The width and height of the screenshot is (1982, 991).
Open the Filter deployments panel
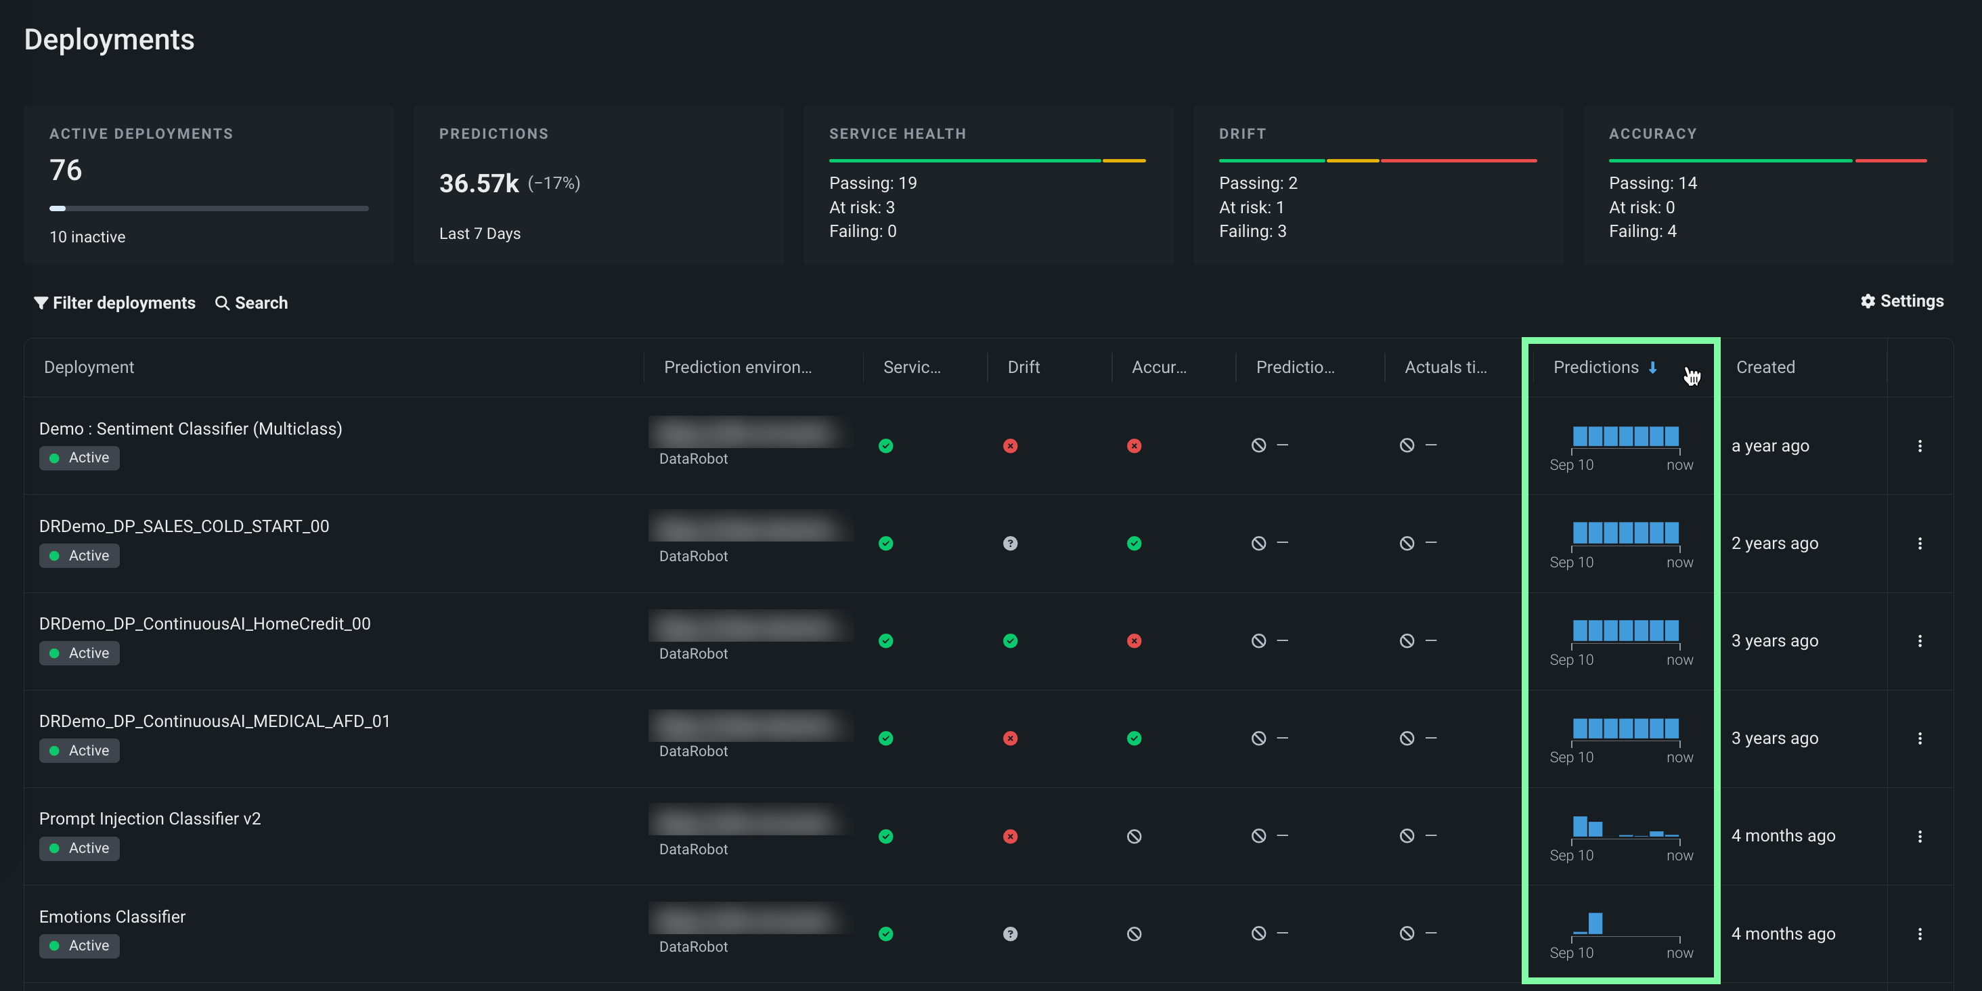pos(114,303)
